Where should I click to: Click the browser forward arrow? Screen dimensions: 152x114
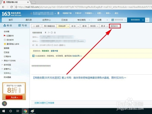[x=7, y=7]
